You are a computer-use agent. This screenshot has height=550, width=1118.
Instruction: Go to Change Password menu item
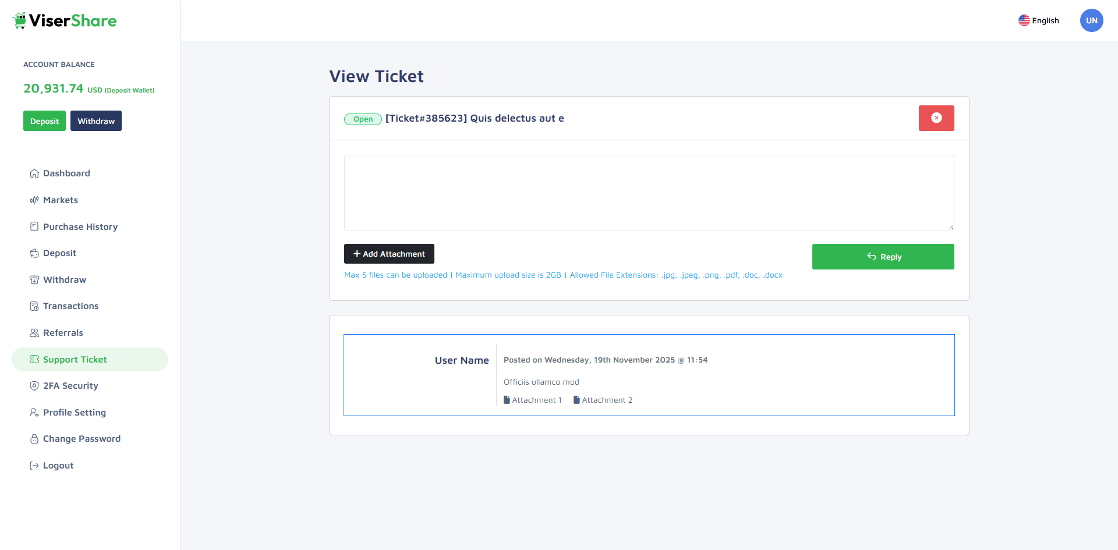(82, 439)
